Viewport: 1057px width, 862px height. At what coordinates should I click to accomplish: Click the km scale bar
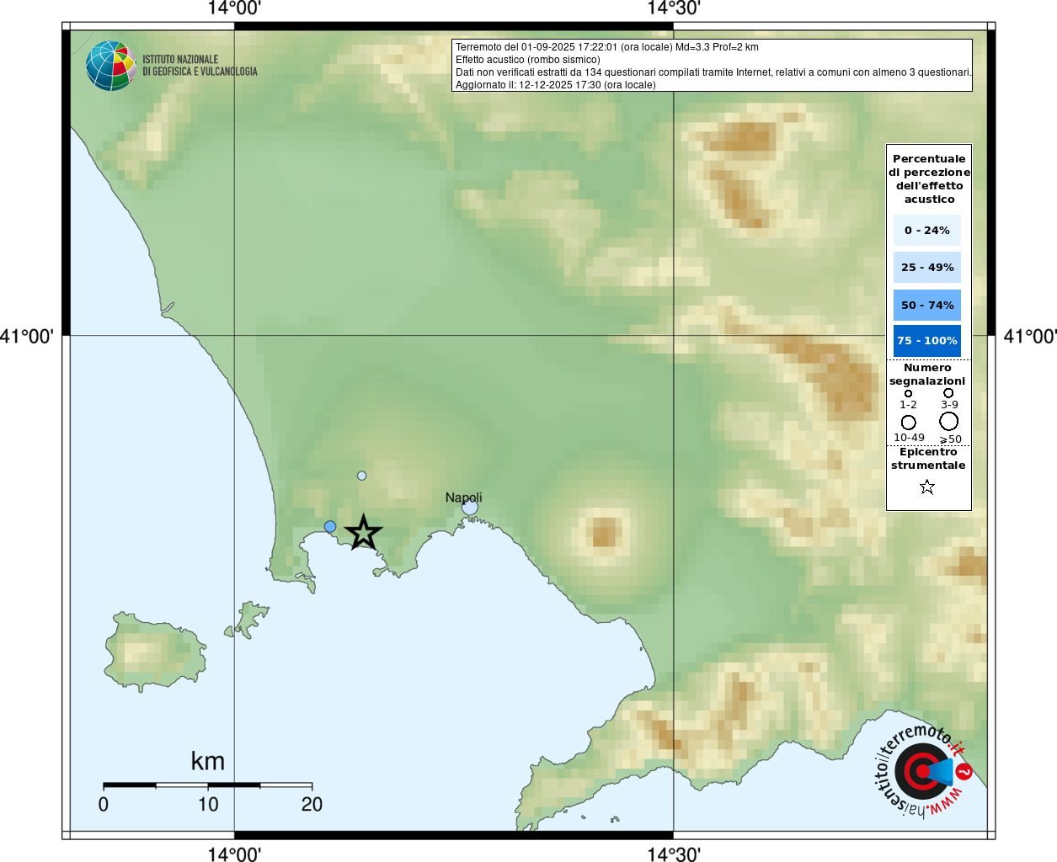point(207,785)
